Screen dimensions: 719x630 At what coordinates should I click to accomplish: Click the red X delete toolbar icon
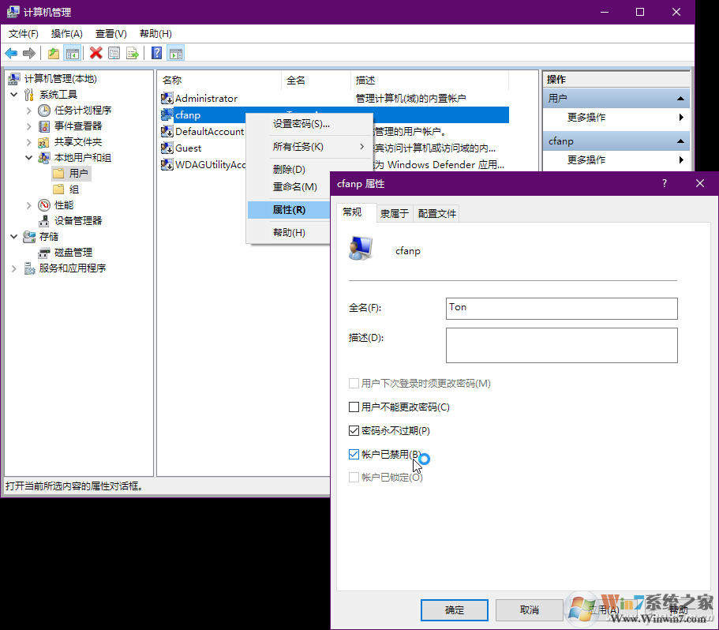(x=97, y=52)
